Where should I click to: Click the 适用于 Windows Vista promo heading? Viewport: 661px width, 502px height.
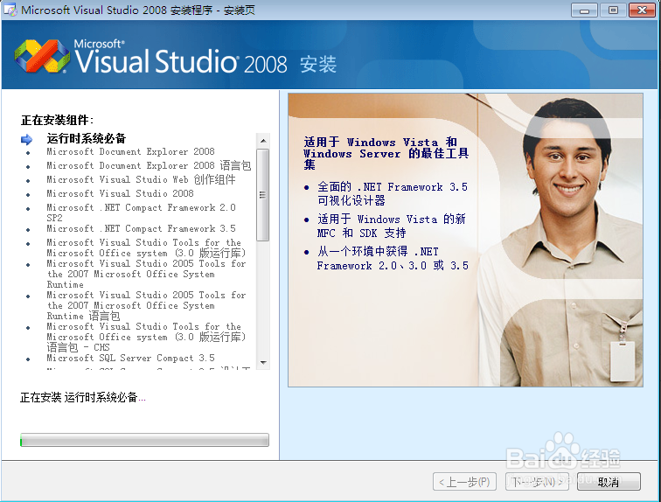click(x=386, y=153)
